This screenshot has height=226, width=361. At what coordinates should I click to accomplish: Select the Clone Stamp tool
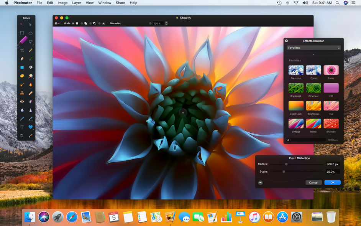22,92
